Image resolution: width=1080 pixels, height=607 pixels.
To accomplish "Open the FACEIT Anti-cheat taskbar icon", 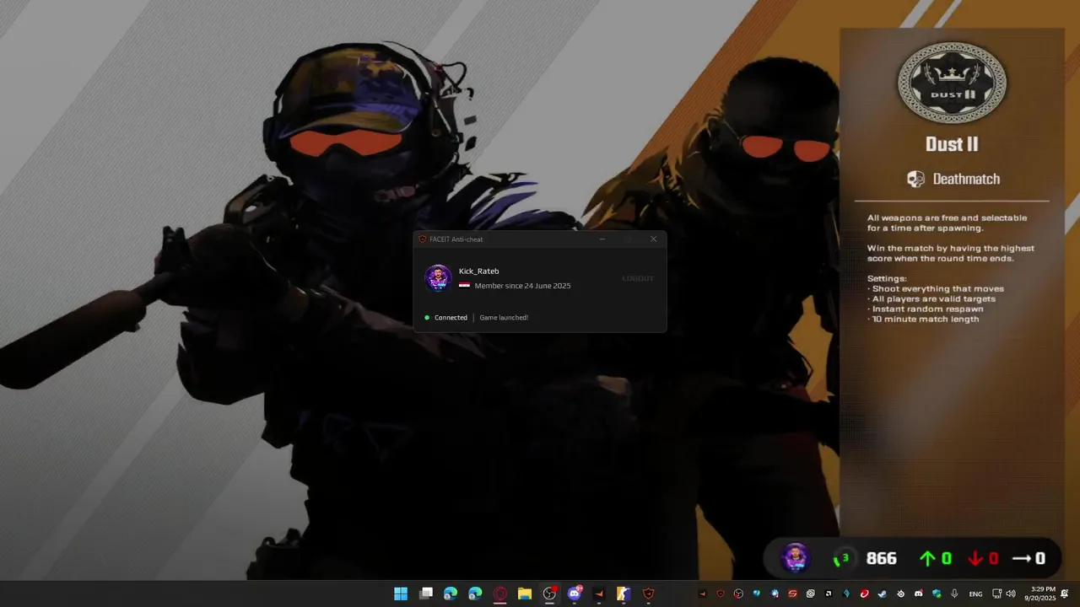I will [x=648, y=594].
